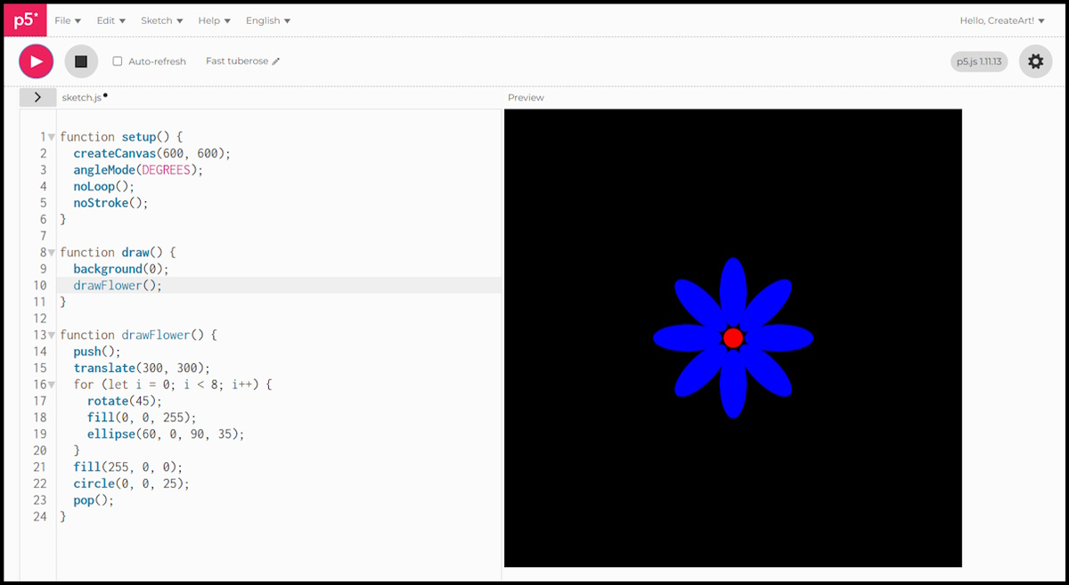Stop the sketch with the Stop button
The image size is (1069, 585).
point(81,61)
